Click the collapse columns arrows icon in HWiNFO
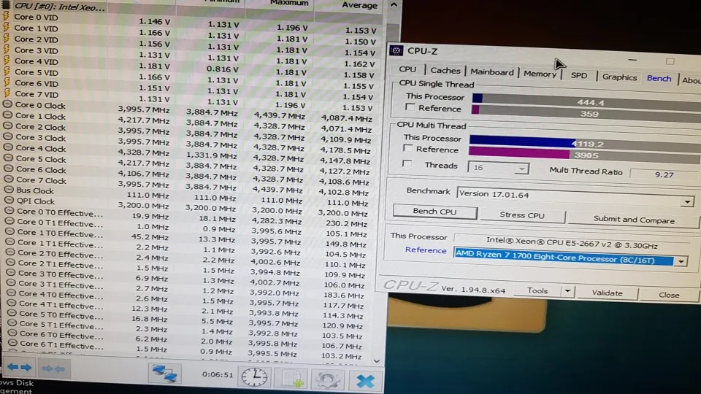This screenshot has height=394, width=701. tap(53, 368)
